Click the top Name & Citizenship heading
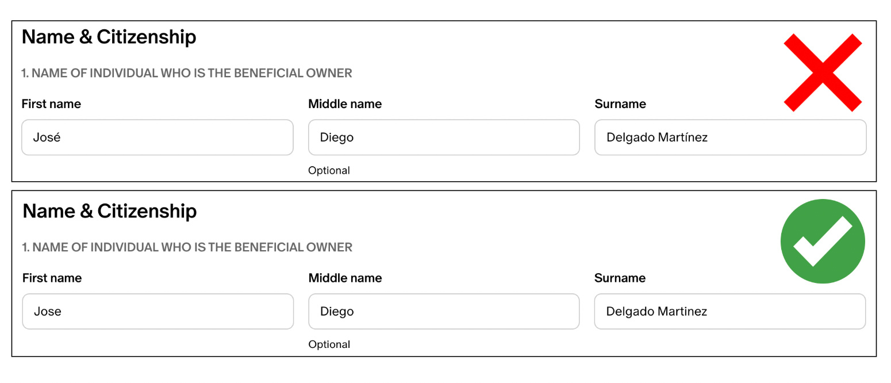 point(109,36)
